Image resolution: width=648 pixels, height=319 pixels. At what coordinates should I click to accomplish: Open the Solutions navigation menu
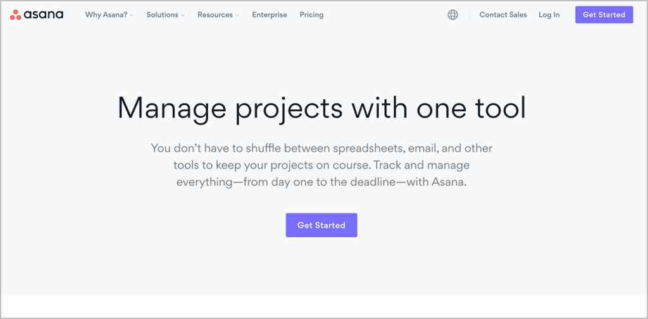pos(162,15)
